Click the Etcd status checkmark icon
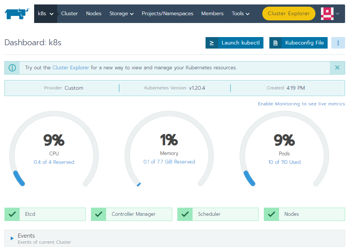 coord(12,214)
